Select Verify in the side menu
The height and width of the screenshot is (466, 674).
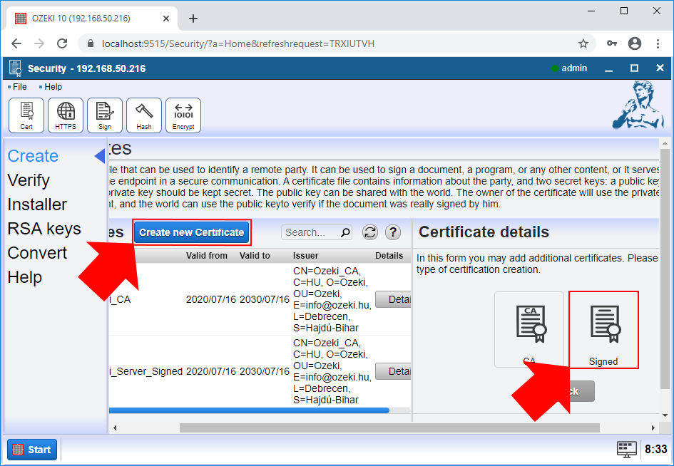click(x=29, y=180)
